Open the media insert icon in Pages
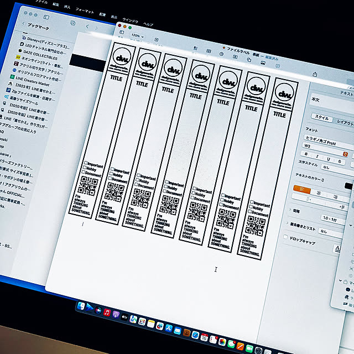This screenshot has width=354, height=354. click(x=263, y=63)
